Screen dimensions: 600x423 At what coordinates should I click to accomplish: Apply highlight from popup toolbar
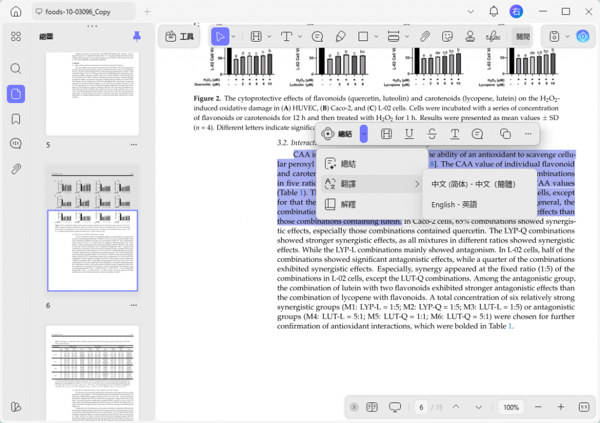click(387, 134)
